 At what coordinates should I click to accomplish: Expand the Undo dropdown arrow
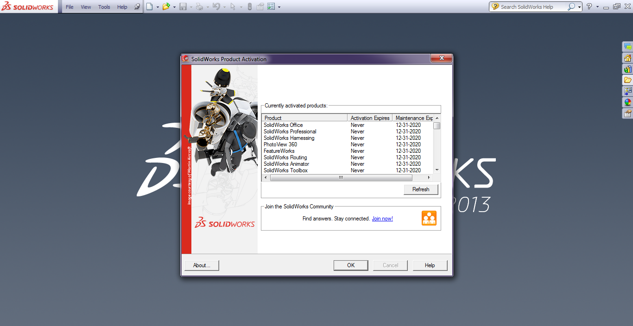(224, 7)
